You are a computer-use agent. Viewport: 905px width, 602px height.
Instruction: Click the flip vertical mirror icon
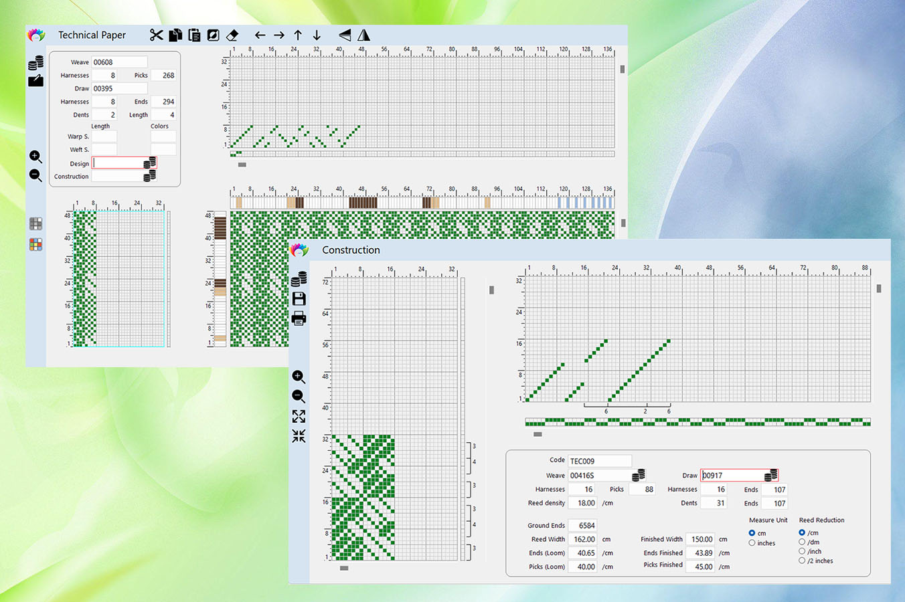point(345,35)
